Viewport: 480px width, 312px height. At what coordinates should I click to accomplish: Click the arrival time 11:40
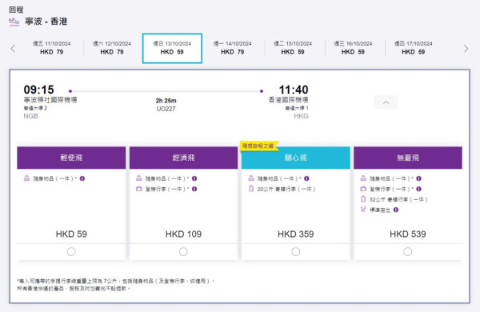[294, 90]
